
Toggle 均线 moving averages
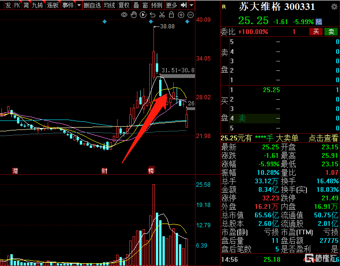click(110, 5)
